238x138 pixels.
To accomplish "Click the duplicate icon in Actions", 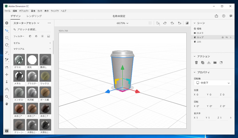I will point(203,62).
